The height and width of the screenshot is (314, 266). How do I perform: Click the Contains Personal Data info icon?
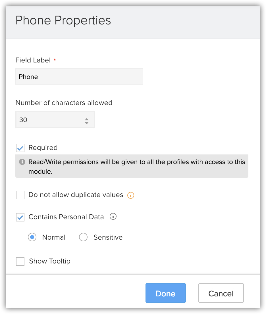coord(113,216)
